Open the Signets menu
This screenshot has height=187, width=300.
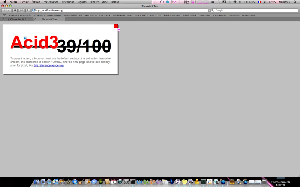82,2
